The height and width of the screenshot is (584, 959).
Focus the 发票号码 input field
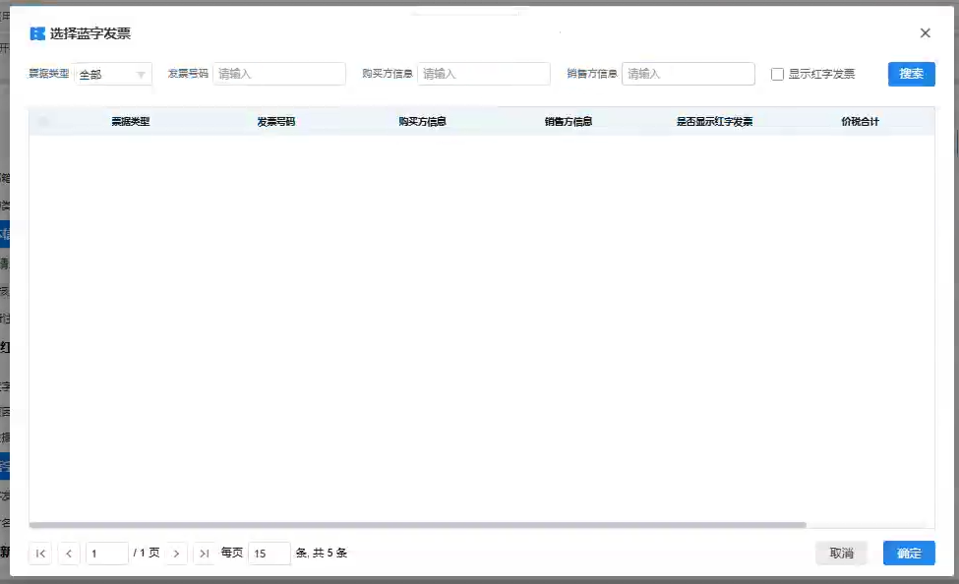click(x=279, y=74)
